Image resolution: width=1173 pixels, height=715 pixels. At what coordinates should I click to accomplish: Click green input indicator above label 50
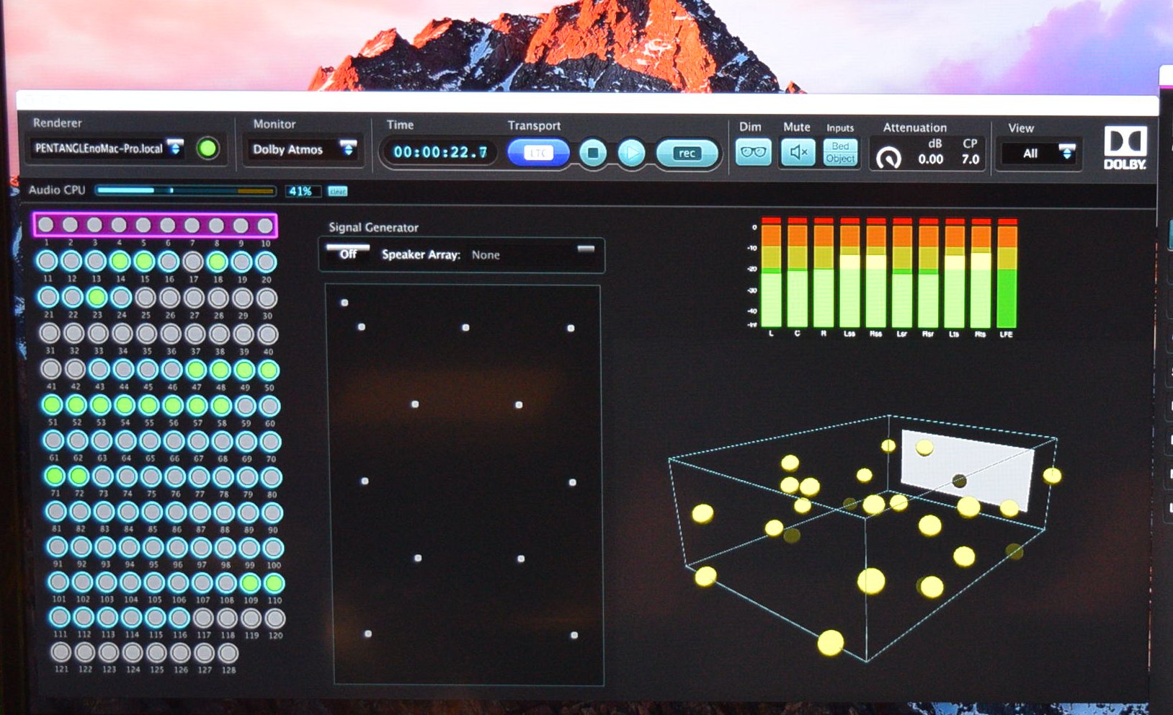pos(269,370)
